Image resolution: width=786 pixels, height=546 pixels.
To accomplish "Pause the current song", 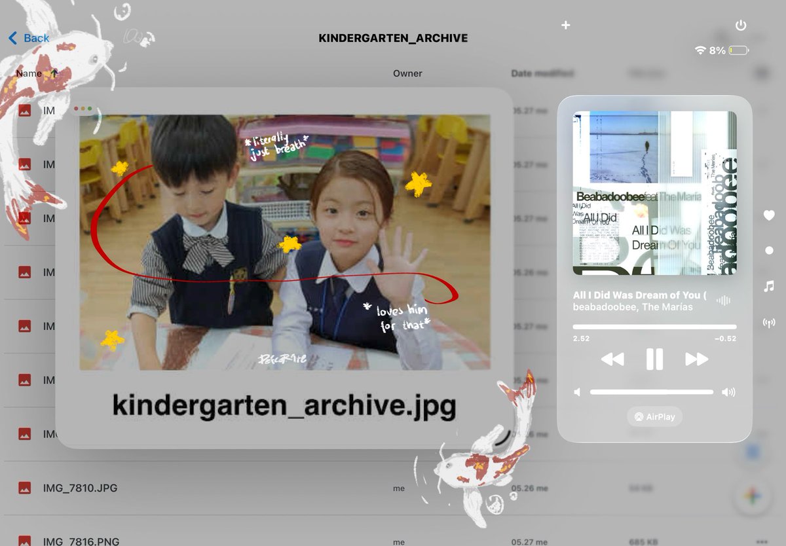I will pos(654,359).
